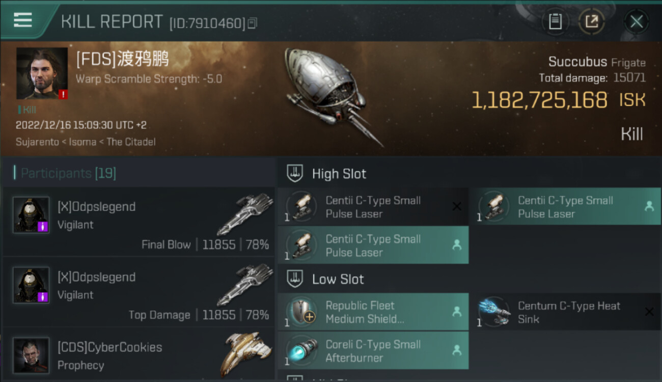662x382 pixels.
Task: Select Coreli C-Type Small Afterburner module
Action: (x=373, y=350)
